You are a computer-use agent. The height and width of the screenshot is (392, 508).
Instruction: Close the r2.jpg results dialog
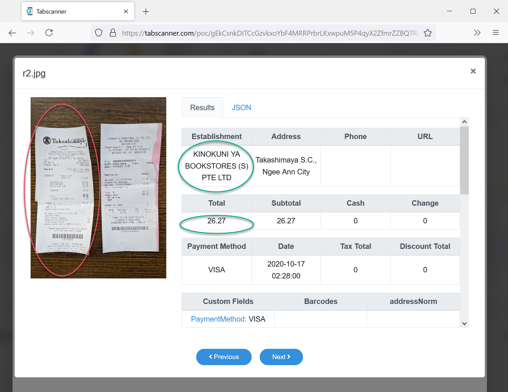point(473,71)
